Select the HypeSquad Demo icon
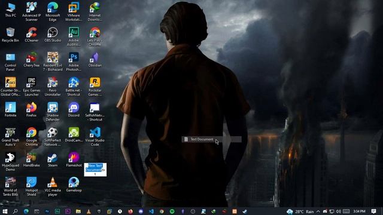The height and width of the screenshot is (215, 383). click(10, 162)
